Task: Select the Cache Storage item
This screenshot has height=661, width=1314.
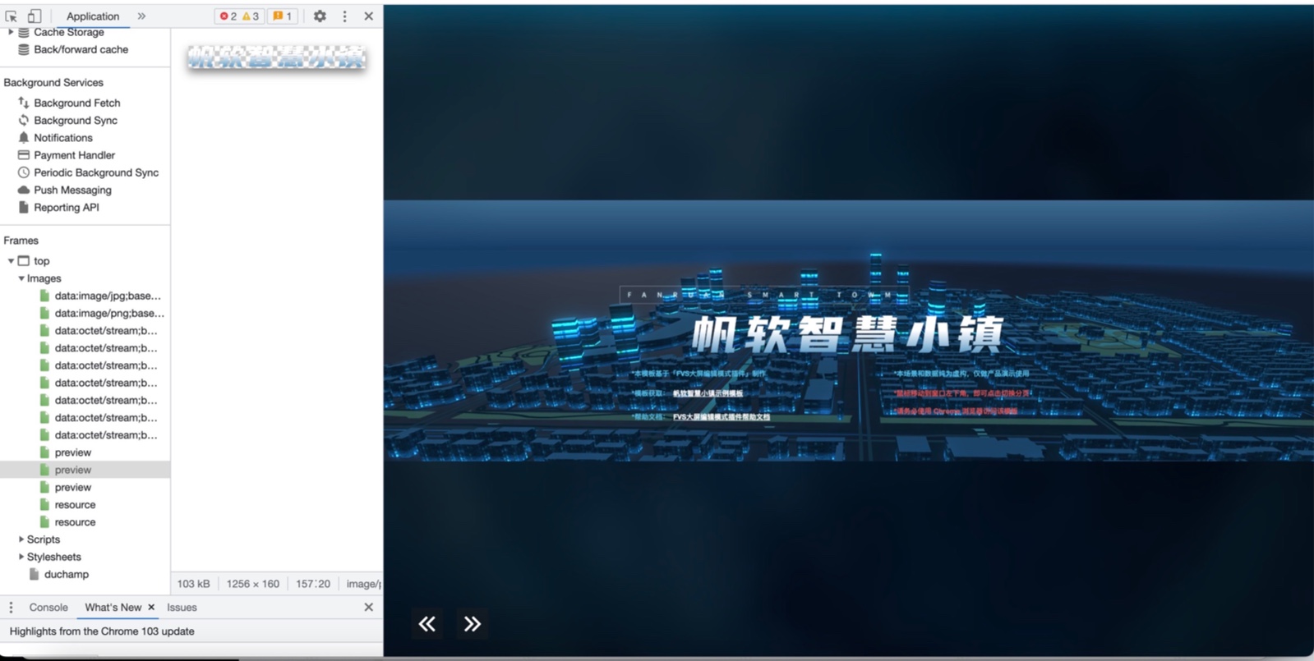Action: tap(68, 32)
